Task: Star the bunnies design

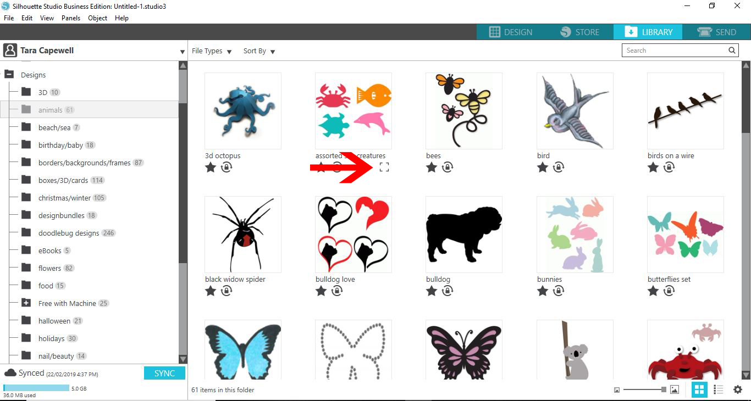Action: pyautogui.click(x=543, y=291)
